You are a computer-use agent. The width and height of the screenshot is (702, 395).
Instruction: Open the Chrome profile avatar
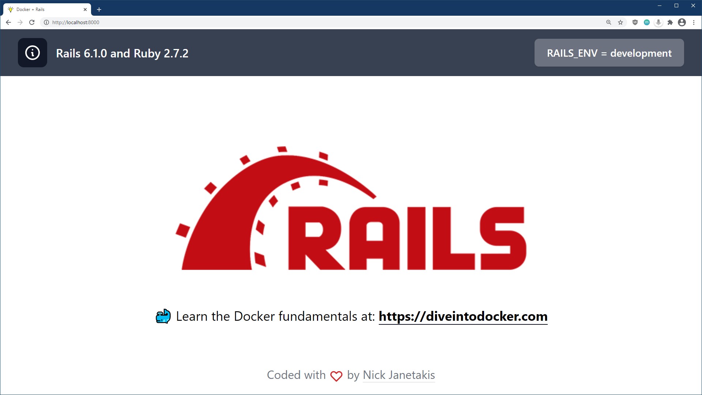point(682,22)
